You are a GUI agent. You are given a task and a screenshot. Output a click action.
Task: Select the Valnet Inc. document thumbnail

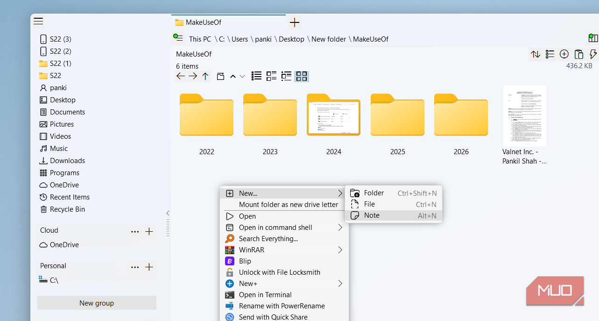coord(524,116)
